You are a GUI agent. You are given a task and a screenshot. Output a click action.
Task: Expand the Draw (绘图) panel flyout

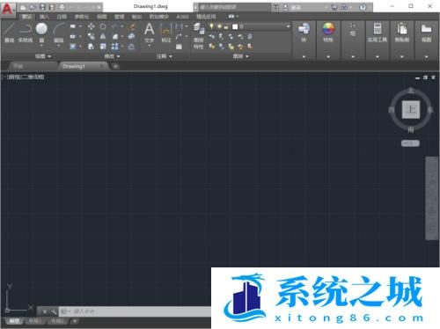[x=43, y=56]
